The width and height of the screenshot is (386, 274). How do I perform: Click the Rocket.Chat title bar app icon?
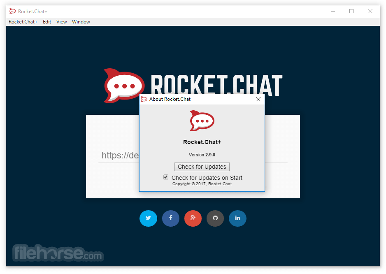pyautogui.click(x=13, y=12)
